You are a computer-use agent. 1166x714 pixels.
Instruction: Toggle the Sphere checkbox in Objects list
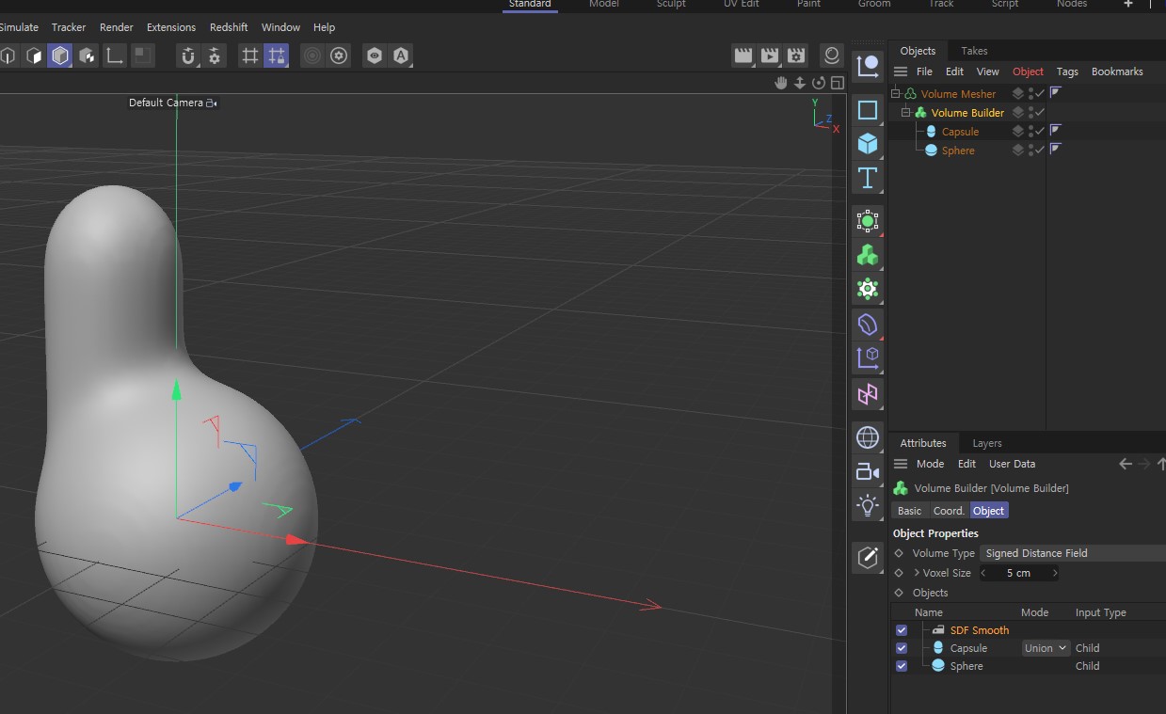(902, 666)
